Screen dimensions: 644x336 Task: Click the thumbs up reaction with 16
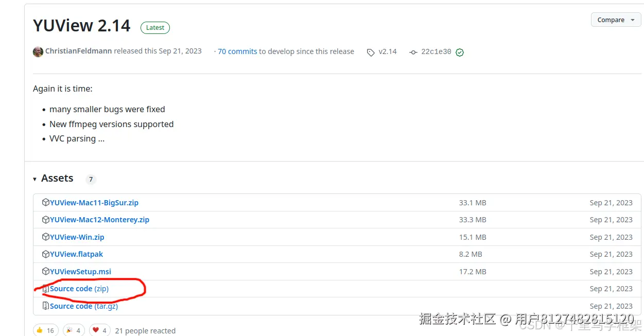[x=45, y=330]
